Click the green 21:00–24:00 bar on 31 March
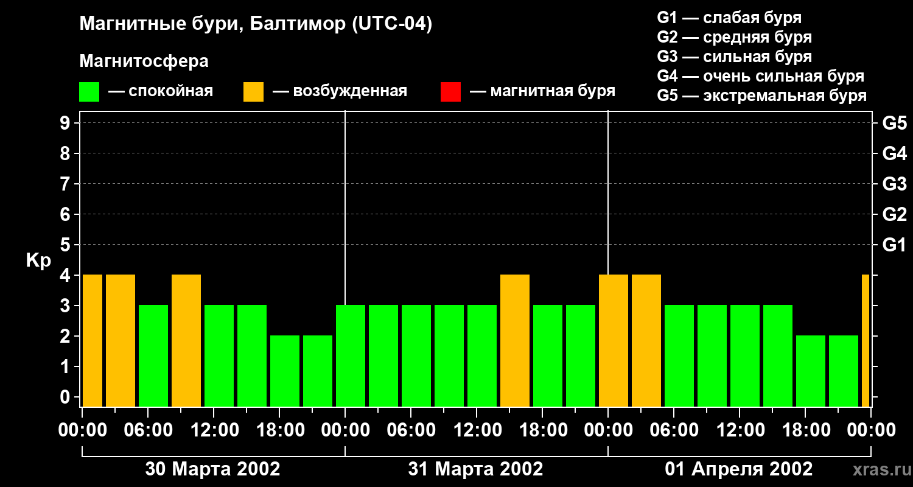This screenshot has height=487, width=913. [x=581, y=356]
